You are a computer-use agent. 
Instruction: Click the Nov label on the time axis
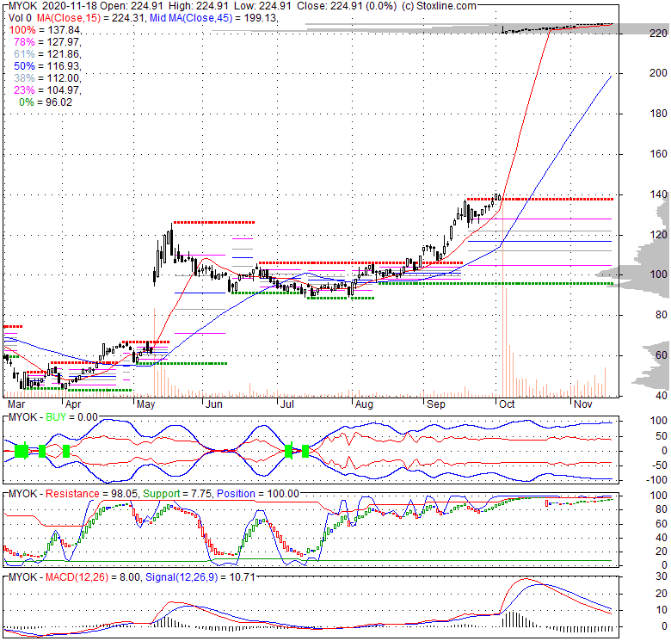583,404
